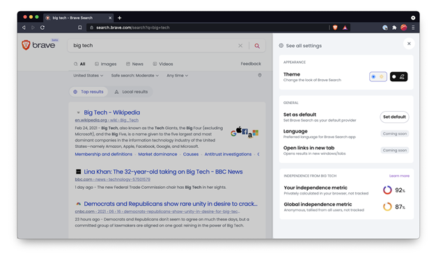Viewport: 436px width, 261px height.
Task: Go to the Brave logo home
Action: [x=38, y=45]
